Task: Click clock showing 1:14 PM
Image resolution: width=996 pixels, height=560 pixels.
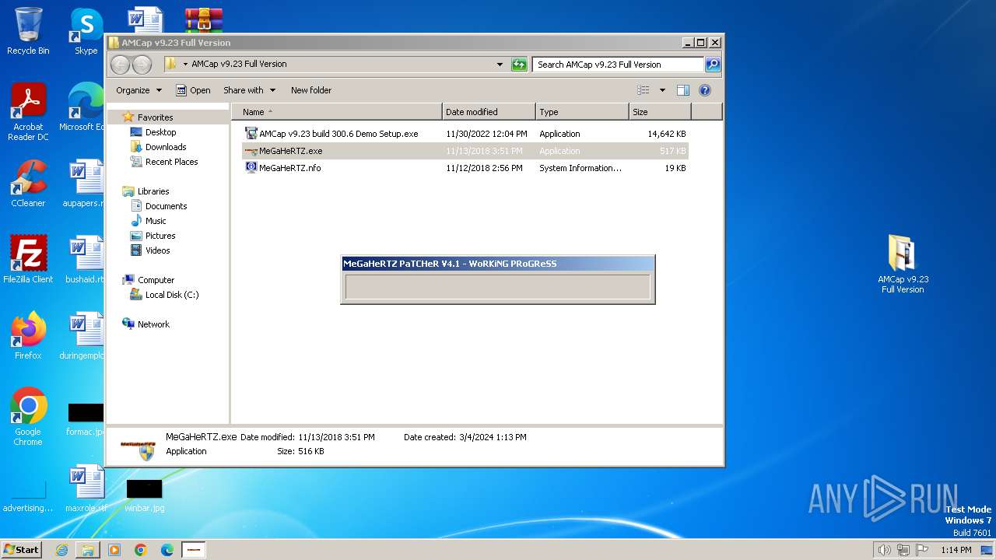Action: tap(956, 550)
